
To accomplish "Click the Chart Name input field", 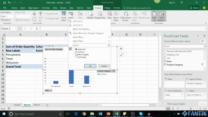I will pos(7,16).
